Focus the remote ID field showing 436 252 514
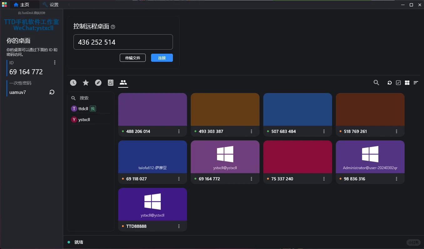Screen dimensions: 424x249 [123, 42]
